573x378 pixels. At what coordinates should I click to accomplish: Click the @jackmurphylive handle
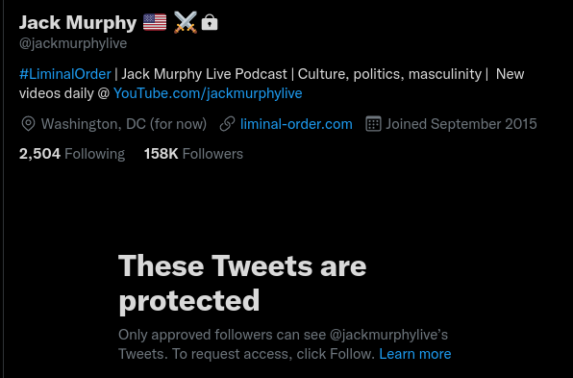73,43
